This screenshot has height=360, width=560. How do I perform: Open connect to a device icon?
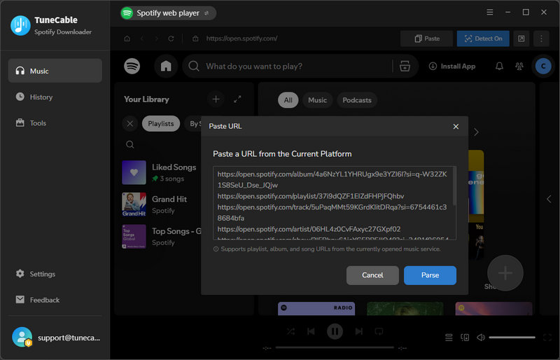465,337
